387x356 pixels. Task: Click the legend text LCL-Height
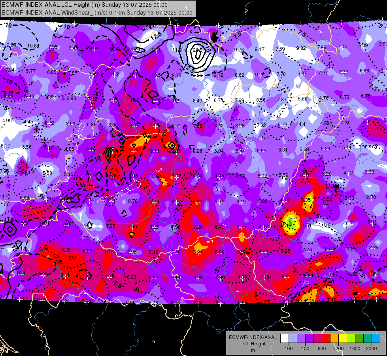(x=253, y=344)
